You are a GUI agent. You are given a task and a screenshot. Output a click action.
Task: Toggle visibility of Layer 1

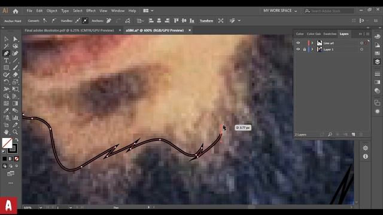298,49
